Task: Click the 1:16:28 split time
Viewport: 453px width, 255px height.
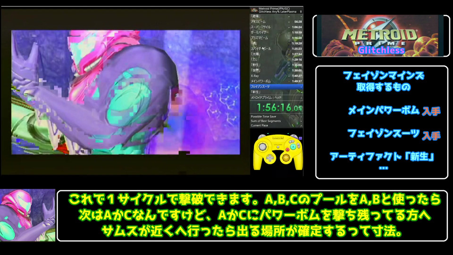Action: click(x=297, y=38)
